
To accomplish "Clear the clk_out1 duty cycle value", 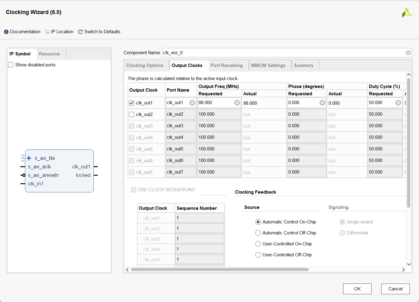I will (x=398, y=103).
